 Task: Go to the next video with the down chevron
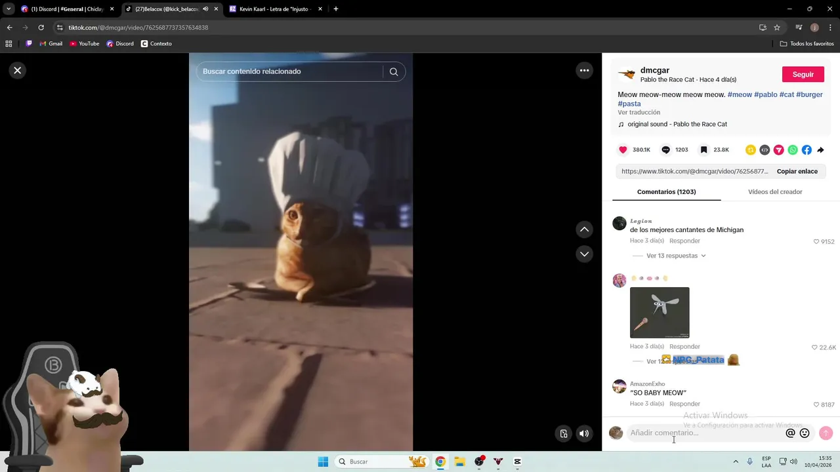584,254
